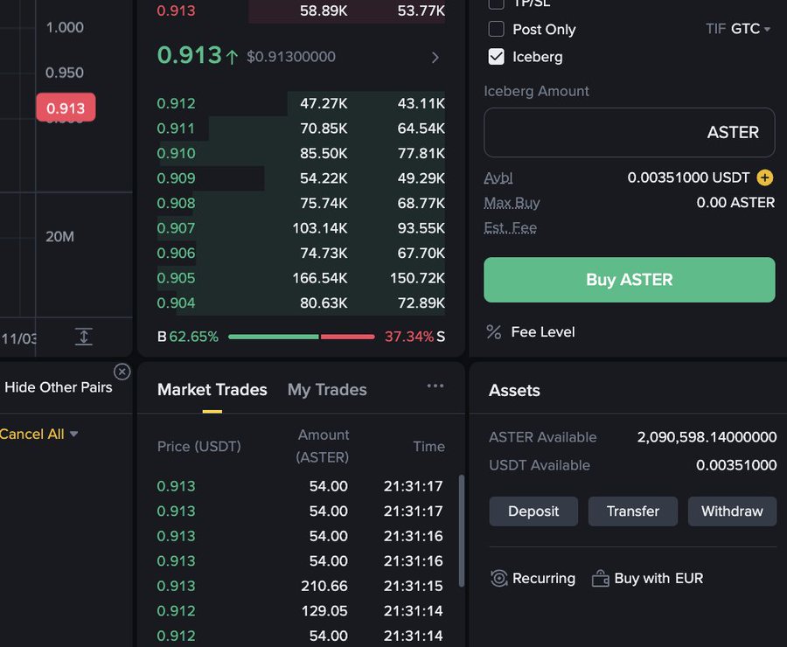This screenshot has height=647, width=787.
Task: Enable the TP/SL checkbox
Action: (x=496, y=4)
